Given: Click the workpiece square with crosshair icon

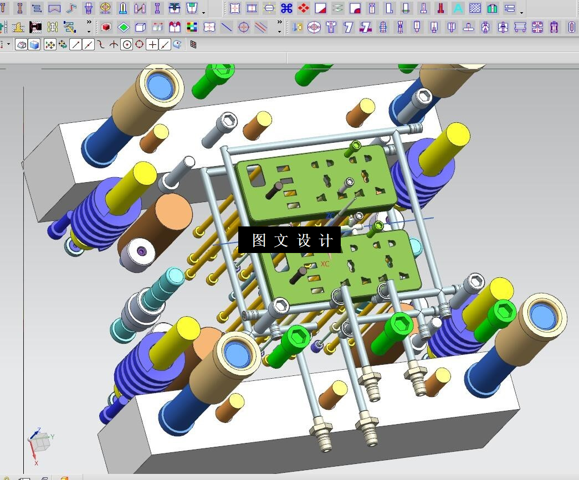Looking at the screenshot, I should click(235, 8).
